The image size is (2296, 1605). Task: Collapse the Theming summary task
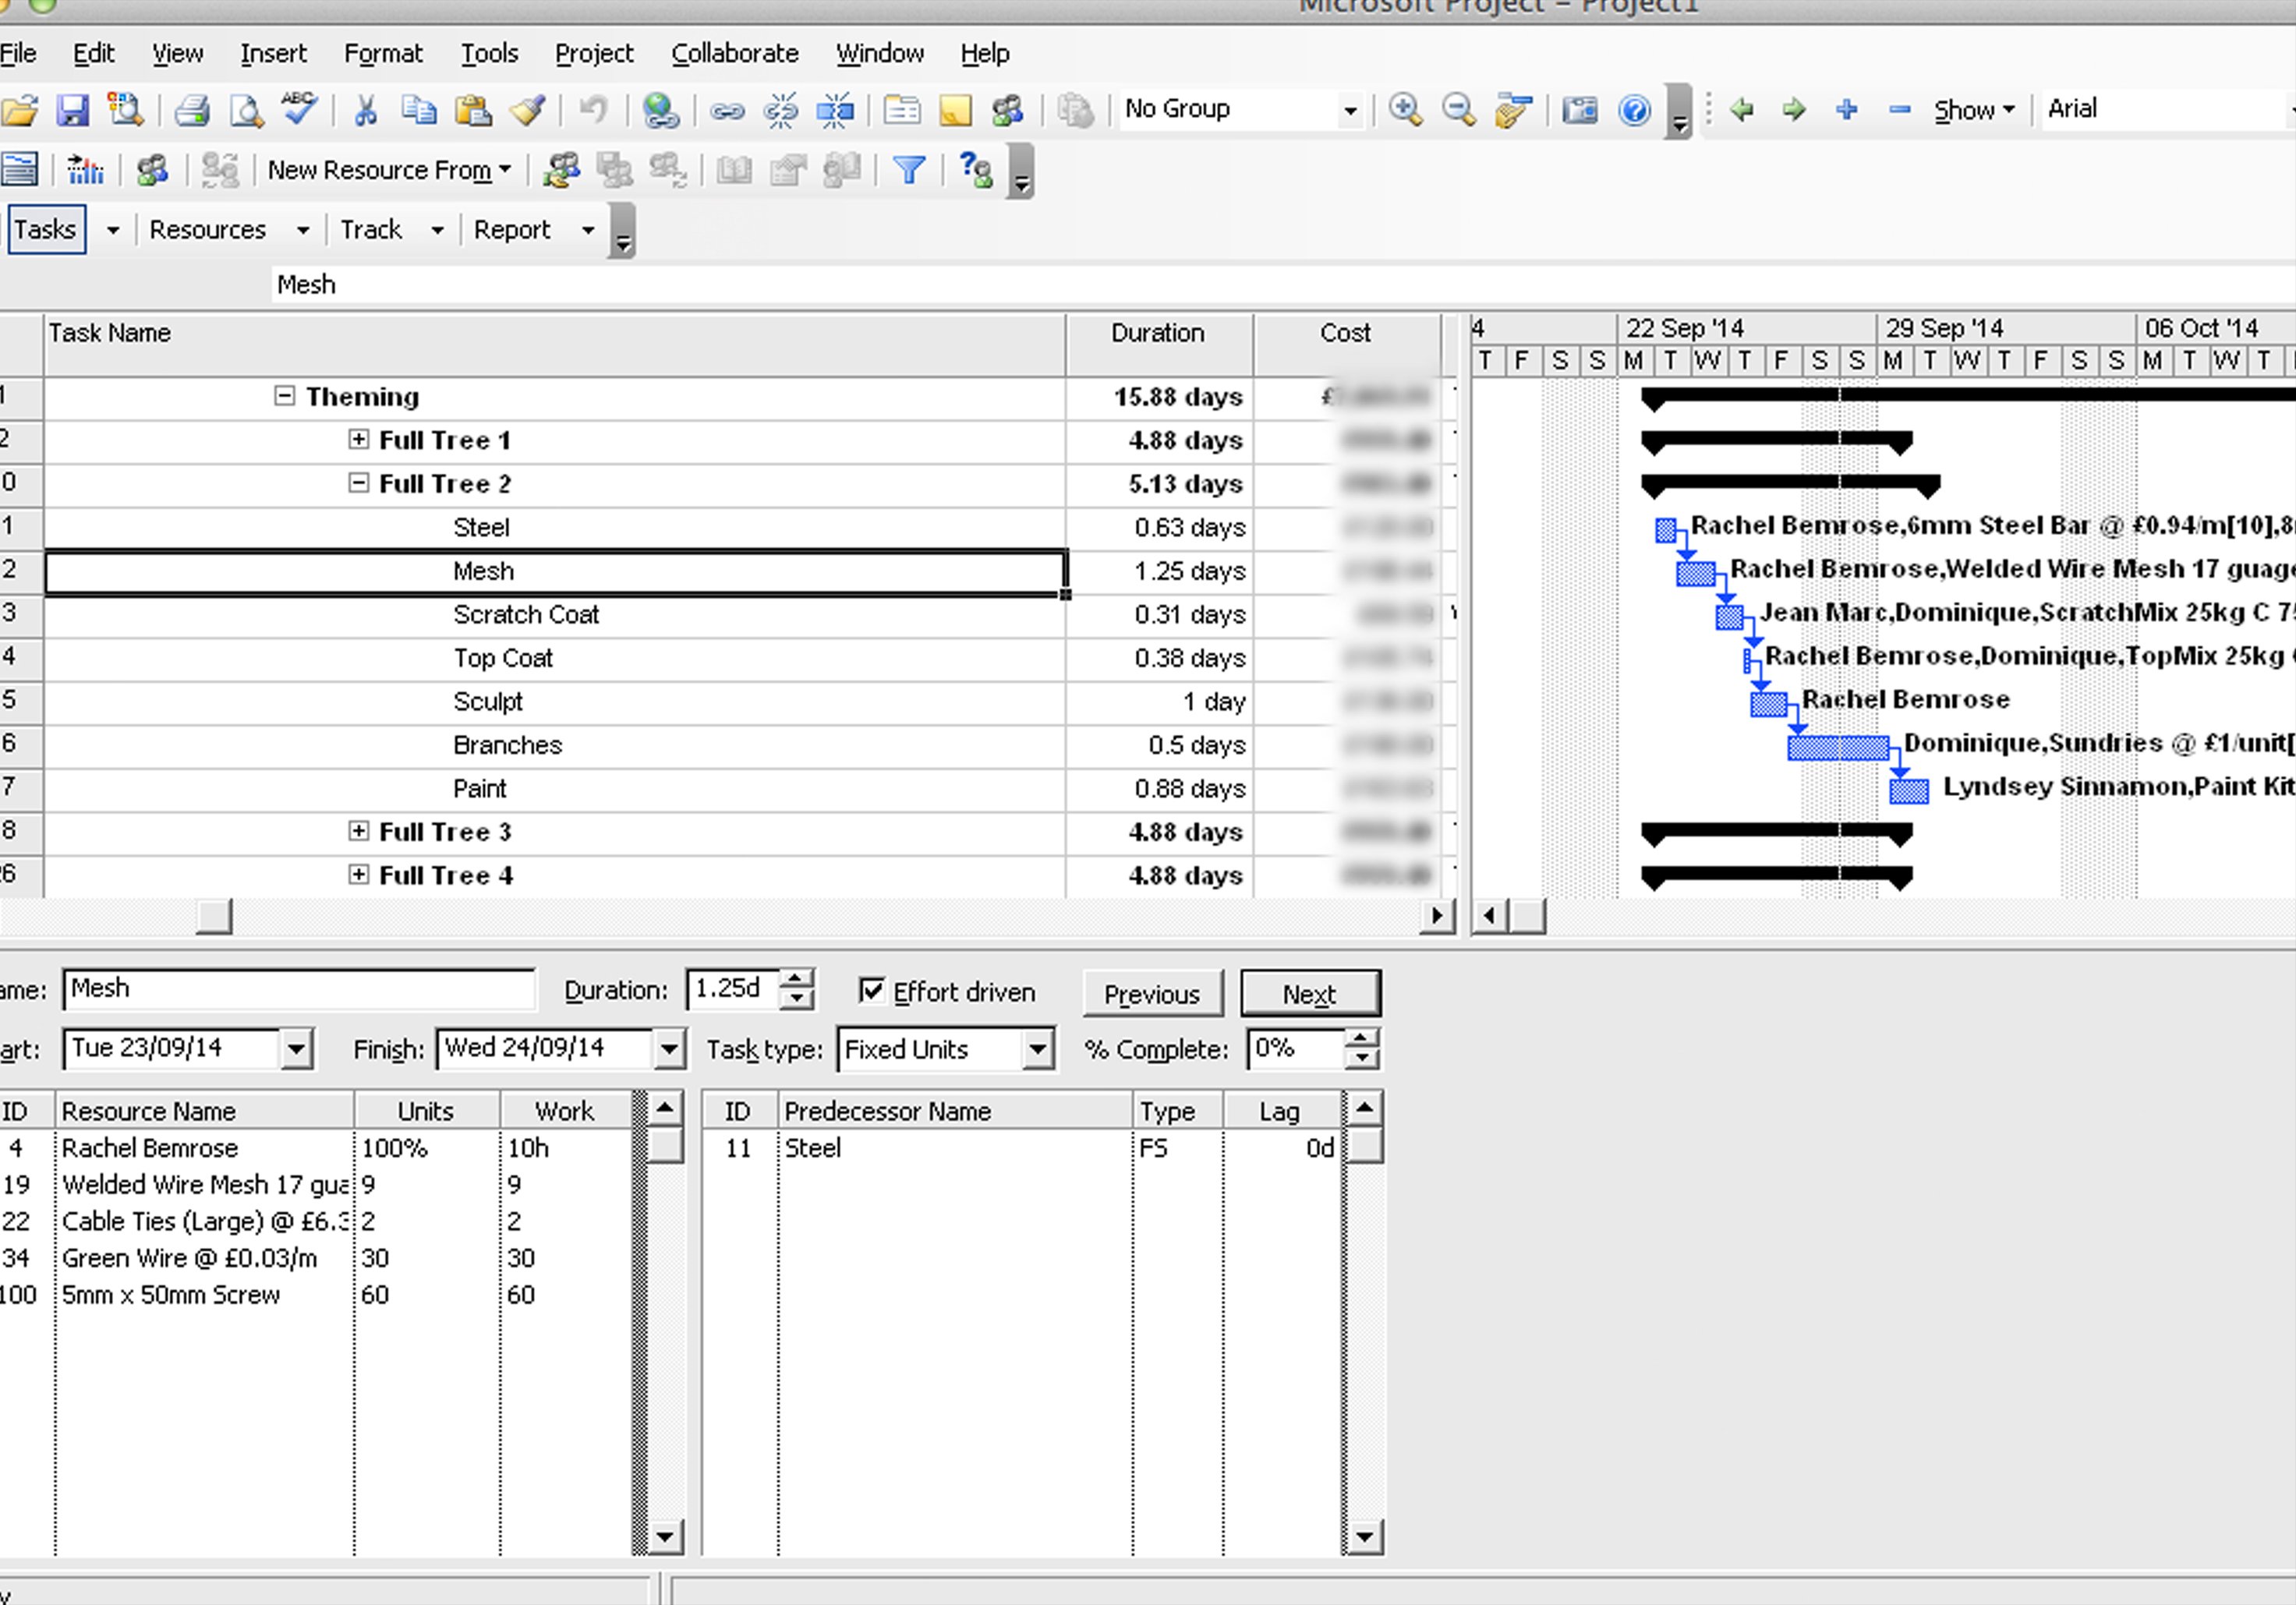[285, 396]
